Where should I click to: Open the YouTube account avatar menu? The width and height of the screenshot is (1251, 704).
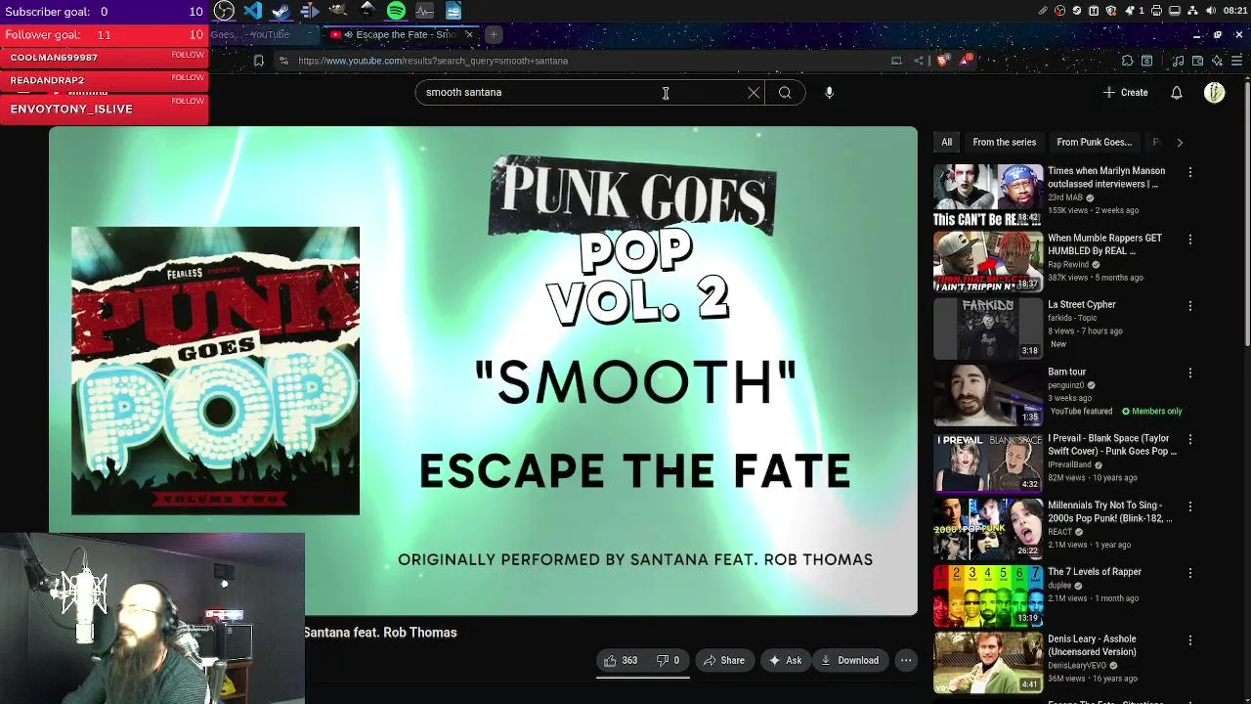(1215, 93)
